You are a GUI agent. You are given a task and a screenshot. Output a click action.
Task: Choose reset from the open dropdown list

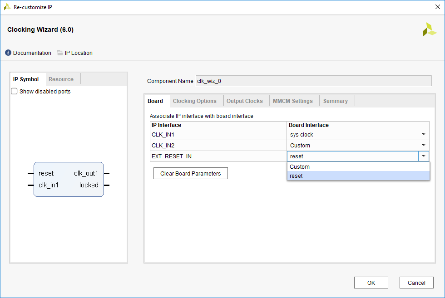tap(358, 176)
